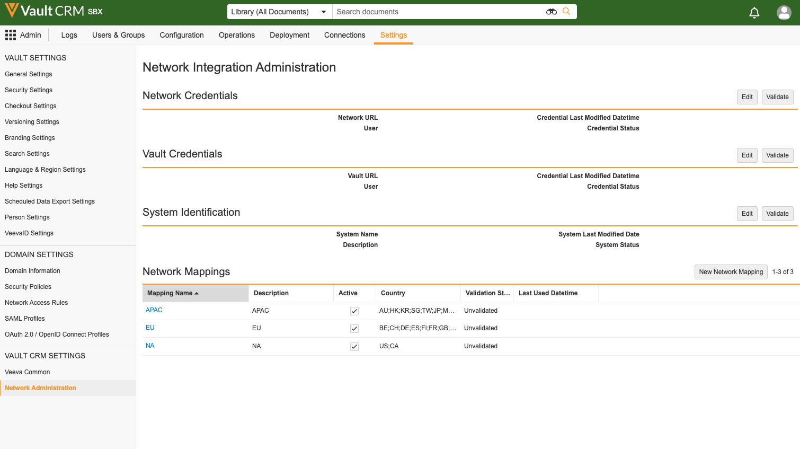
Task: Click into the Search documents field
Action: click(x=437, y=12)
